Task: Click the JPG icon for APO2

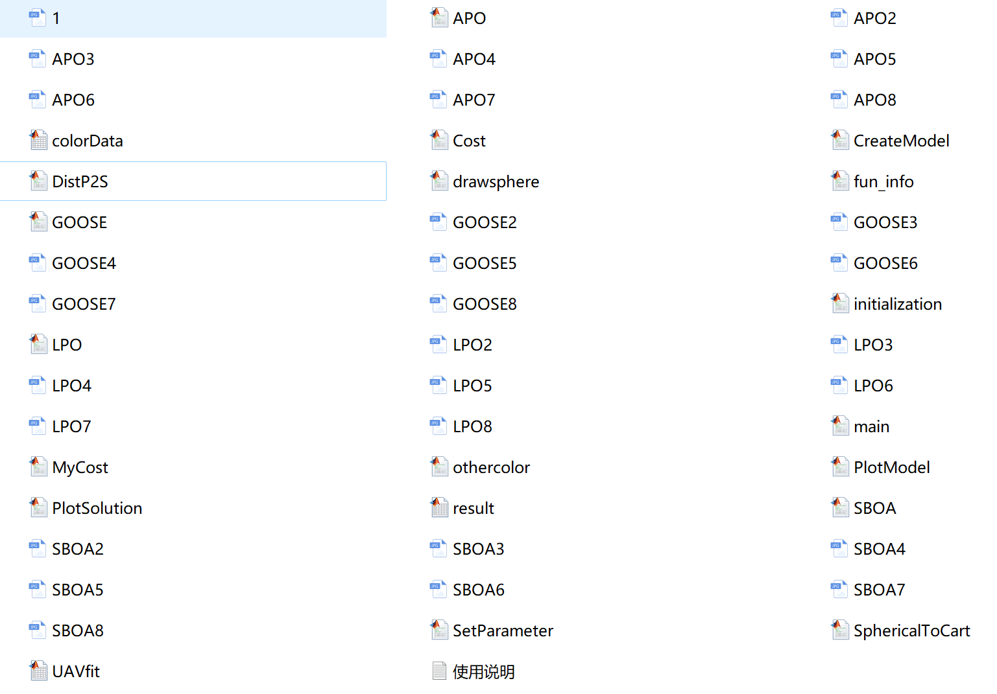Action: click(840, 18)
